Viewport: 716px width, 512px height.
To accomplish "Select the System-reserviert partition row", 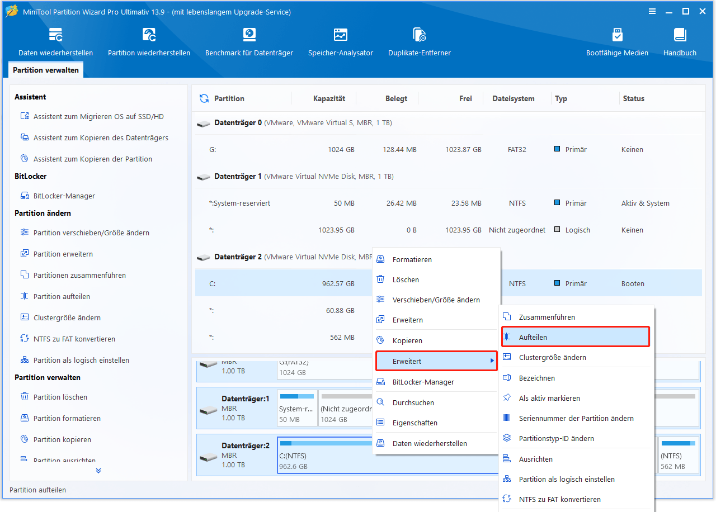I will point(449,203).
